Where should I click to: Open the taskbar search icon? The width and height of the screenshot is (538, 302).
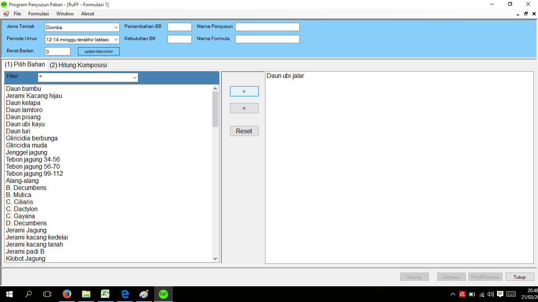point(28,294)
